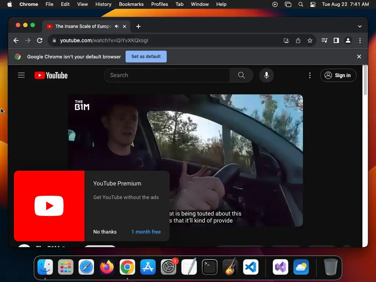Open a new tab with the plus button
This screenshot has width=376, height=282.
click(138, 26)
